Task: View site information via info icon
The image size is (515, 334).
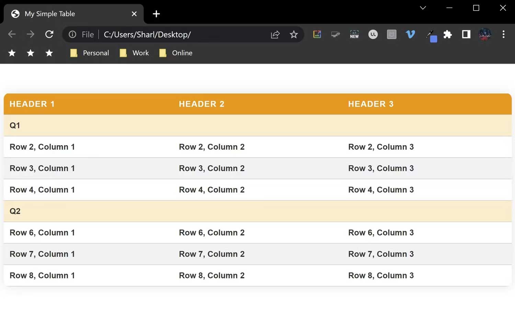Action: pyautogui.click(x=72, y=34)
